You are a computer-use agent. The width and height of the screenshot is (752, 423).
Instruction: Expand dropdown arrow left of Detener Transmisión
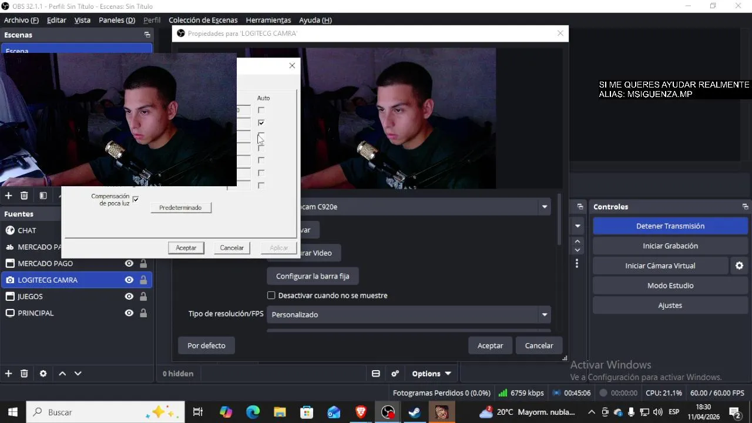tap(578, 226)
